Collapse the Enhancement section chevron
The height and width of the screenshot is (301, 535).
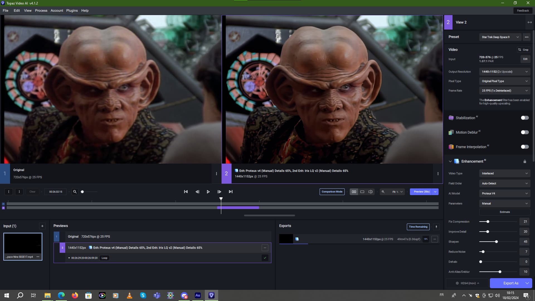pos(450,161)
